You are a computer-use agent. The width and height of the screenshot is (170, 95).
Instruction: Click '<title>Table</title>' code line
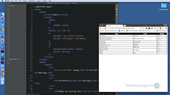[56, 15]
